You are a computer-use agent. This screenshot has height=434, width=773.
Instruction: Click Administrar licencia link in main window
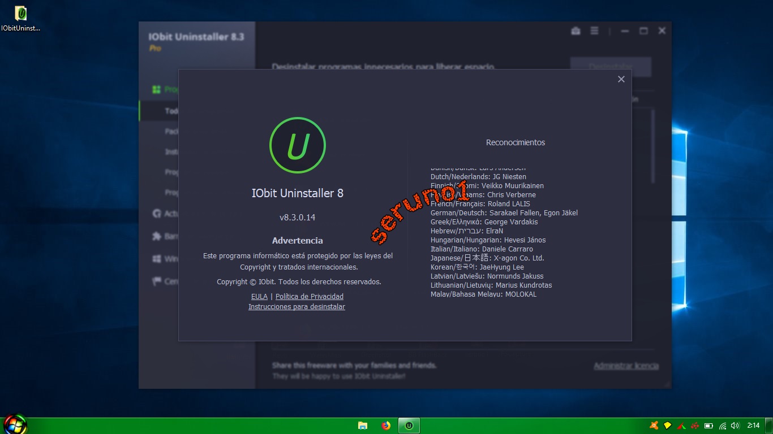pos(626,366)
